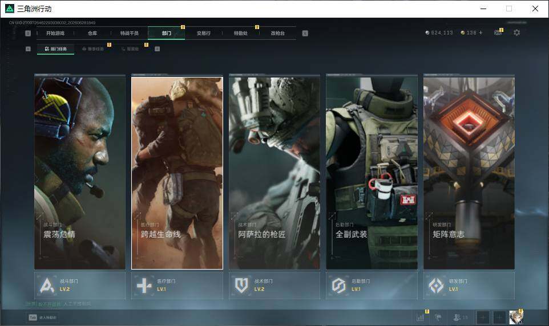Open the settings gear icon

[x=516, y=32]
